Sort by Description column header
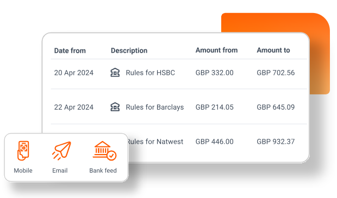Viewport: 337px width, 198px height. point(129,50)
